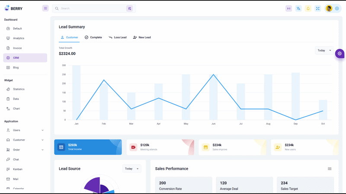Click the Default dashboard icon
The width and height of the screenshot is (346, 194).
[x=8, y=28]
